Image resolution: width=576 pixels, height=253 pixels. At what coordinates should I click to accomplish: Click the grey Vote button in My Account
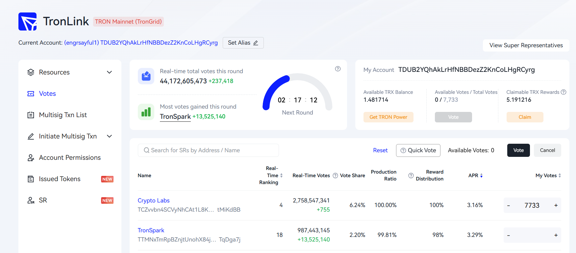coord(453,117)
